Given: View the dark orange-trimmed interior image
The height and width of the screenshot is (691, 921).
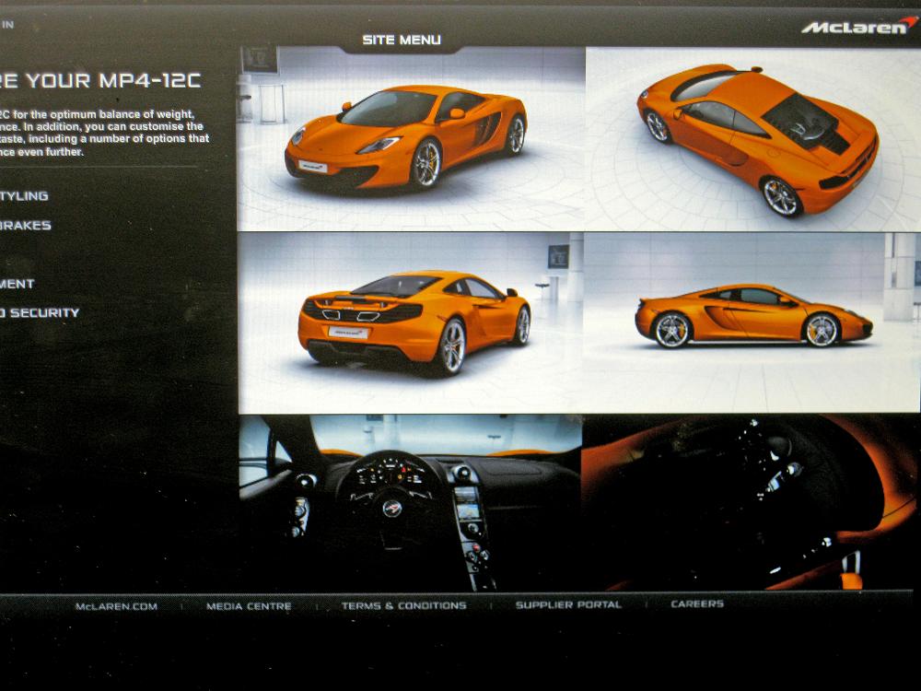Looking at the screenshot, I should (x=752, y=502).
